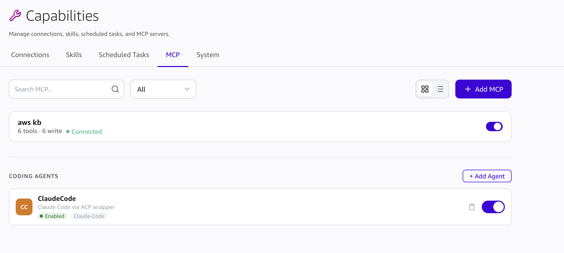Click the ClaudeCode agent title
This screenshot has width=564, height=253.
57,199
